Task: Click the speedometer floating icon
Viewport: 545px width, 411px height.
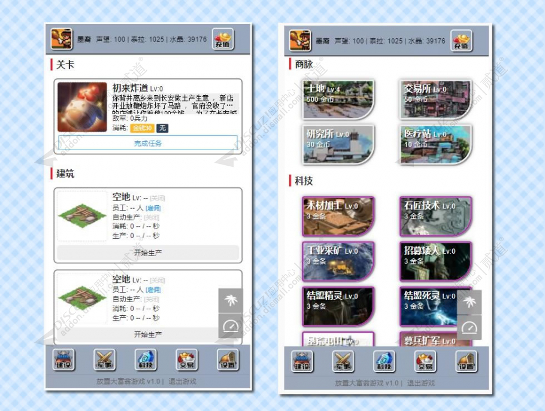Action: point(230,327)
